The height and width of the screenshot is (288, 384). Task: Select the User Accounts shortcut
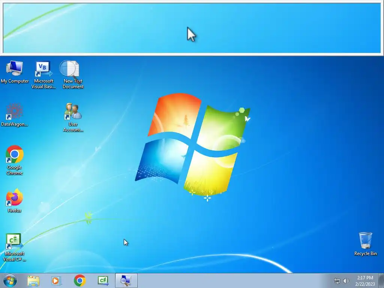pos(73,117)
